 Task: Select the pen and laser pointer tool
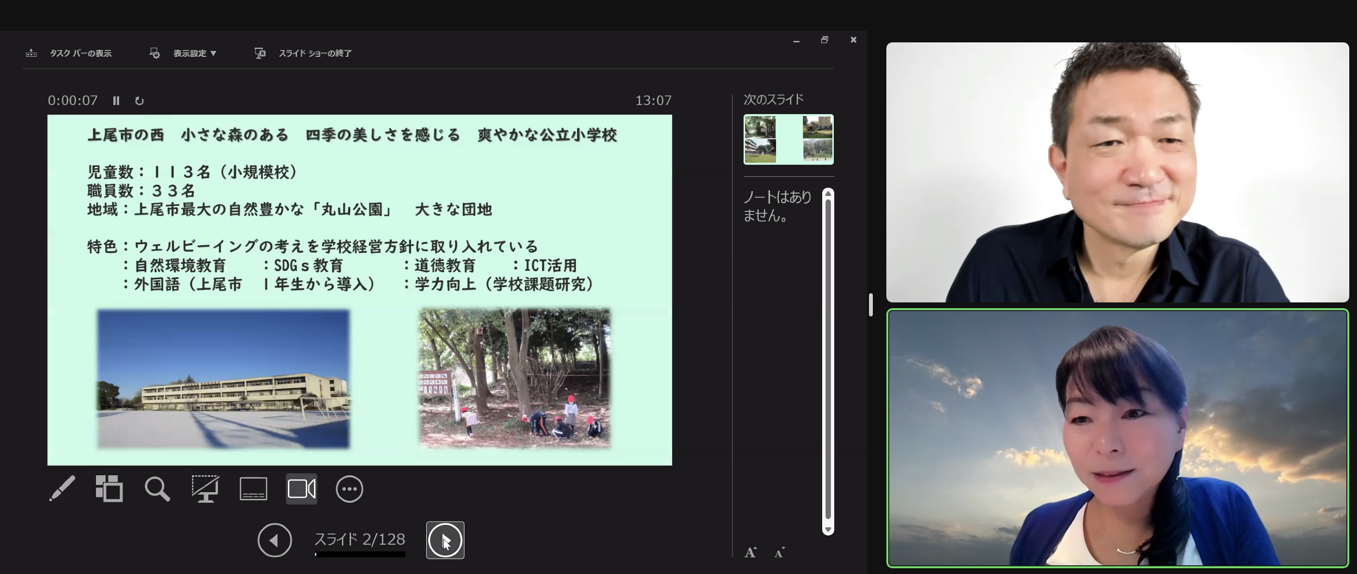tap(62, 489)
